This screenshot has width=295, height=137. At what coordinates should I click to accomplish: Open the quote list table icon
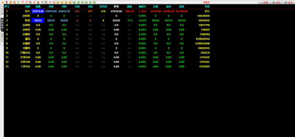[x=46, y=2]
